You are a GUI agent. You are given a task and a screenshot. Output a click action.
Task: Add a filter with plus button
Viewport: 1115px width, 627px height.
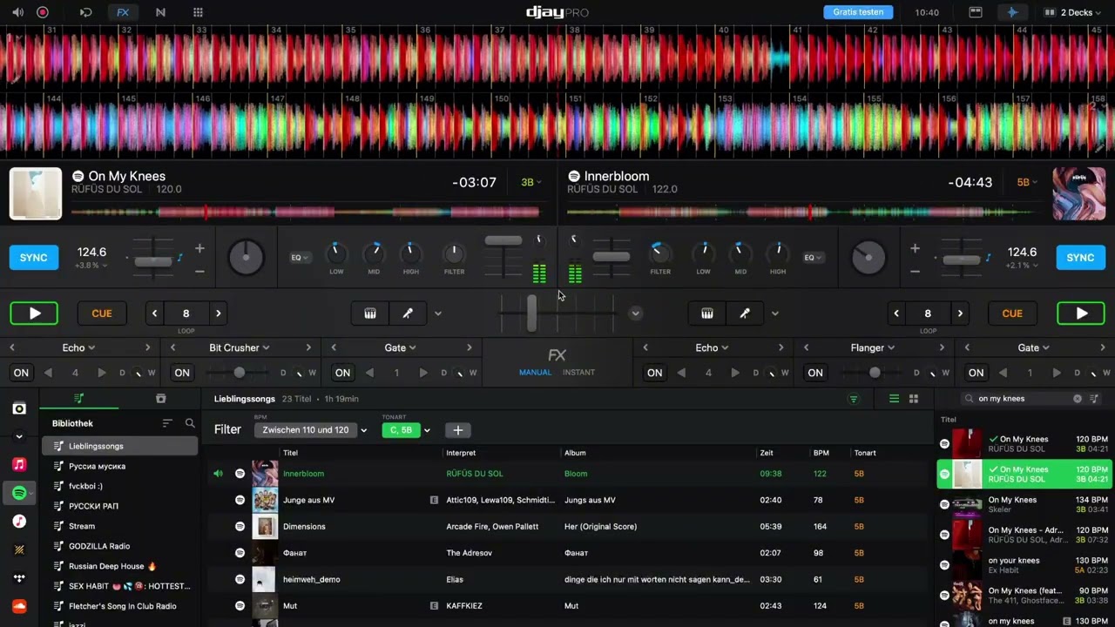point(457,429)
